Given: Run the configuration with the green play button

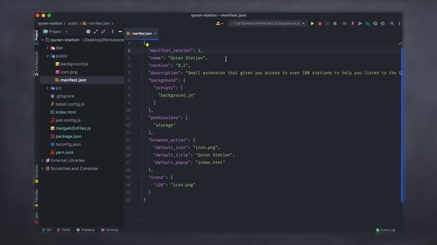Looking at the screenshot, I should 312,24.
